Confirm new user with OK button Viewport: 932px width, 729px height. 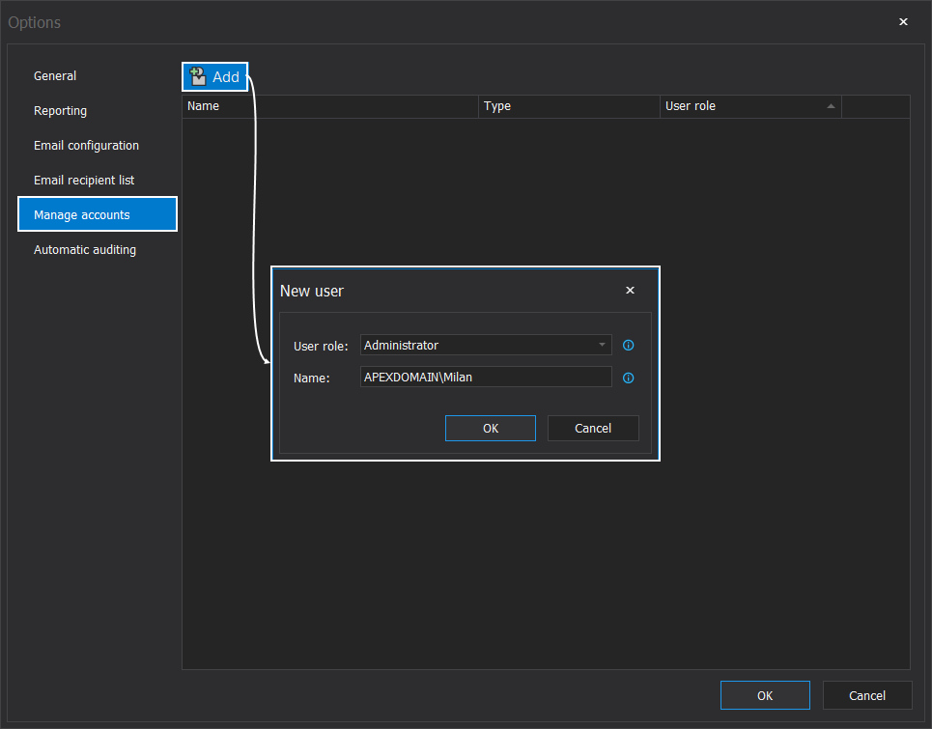coord(490,428)
